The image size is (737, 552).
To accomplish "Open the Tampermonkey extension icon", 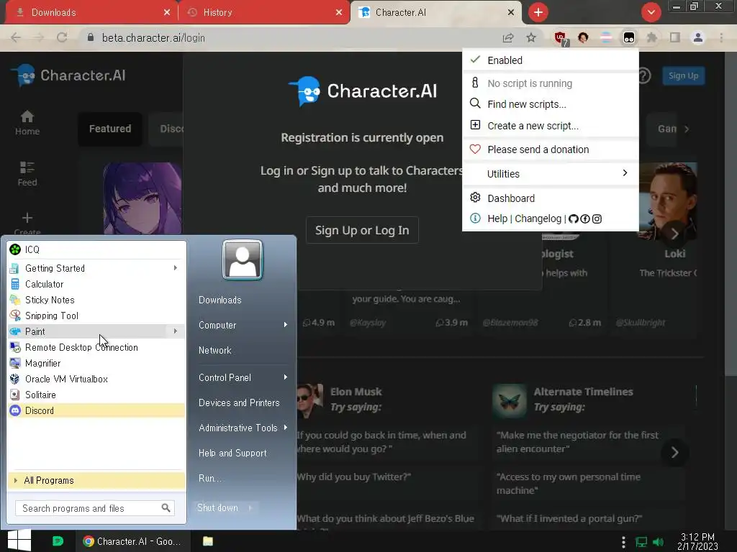I will point(628,37).
